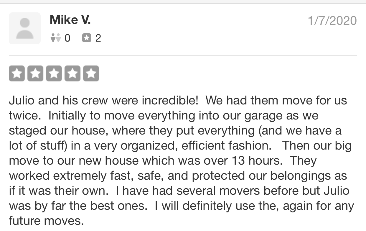
Task: Open Mike V.'s profile name link
Action: (x=70, y=20)
